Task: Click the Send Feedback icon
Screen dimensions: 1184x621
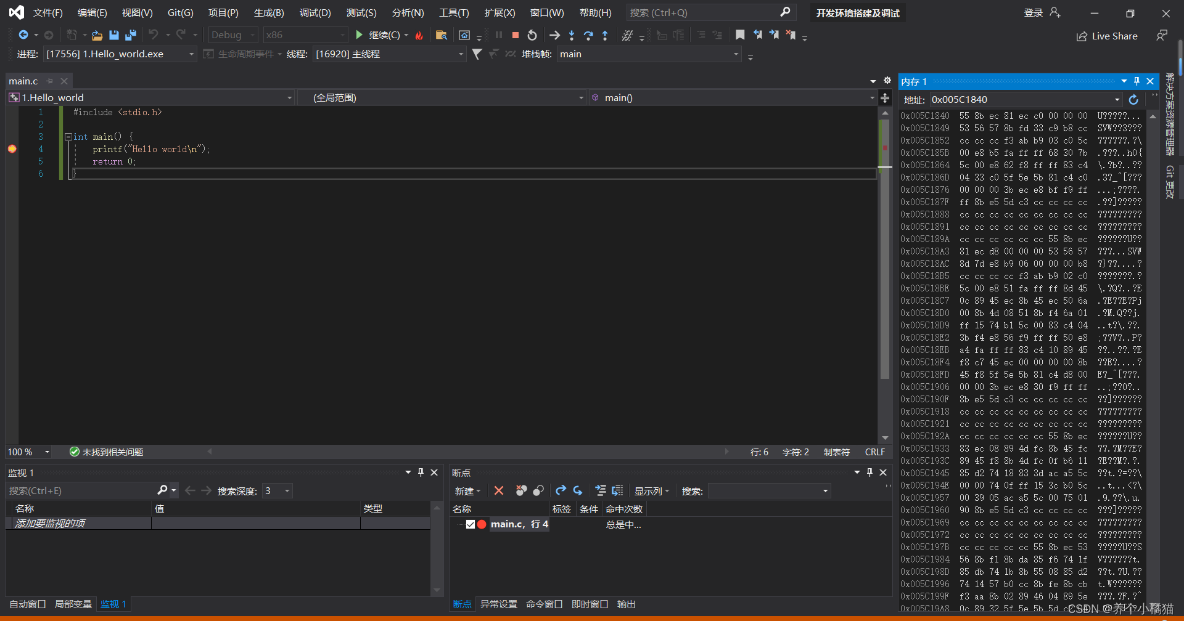Action: tap(1161, 36)
